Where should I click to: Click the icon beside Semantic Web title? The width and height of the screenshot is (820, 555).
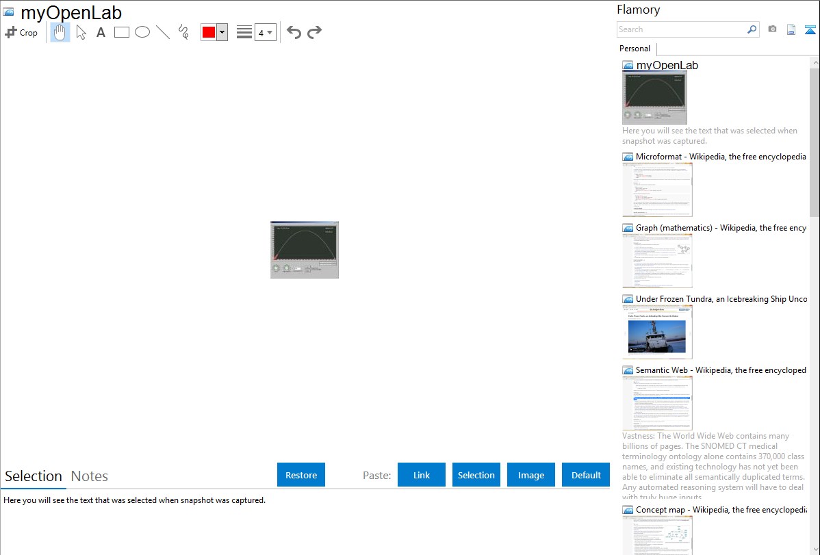[628, 370]
